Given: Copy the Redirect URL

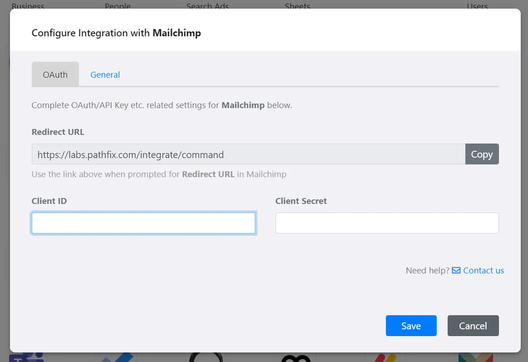Looking at the screenshot, I should [x=482, y=154].
